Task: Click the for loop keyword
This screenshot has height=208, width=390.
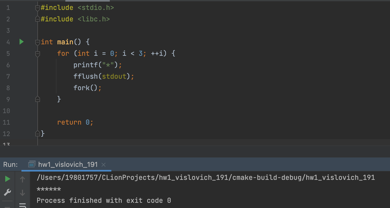Action: point(63,53)
